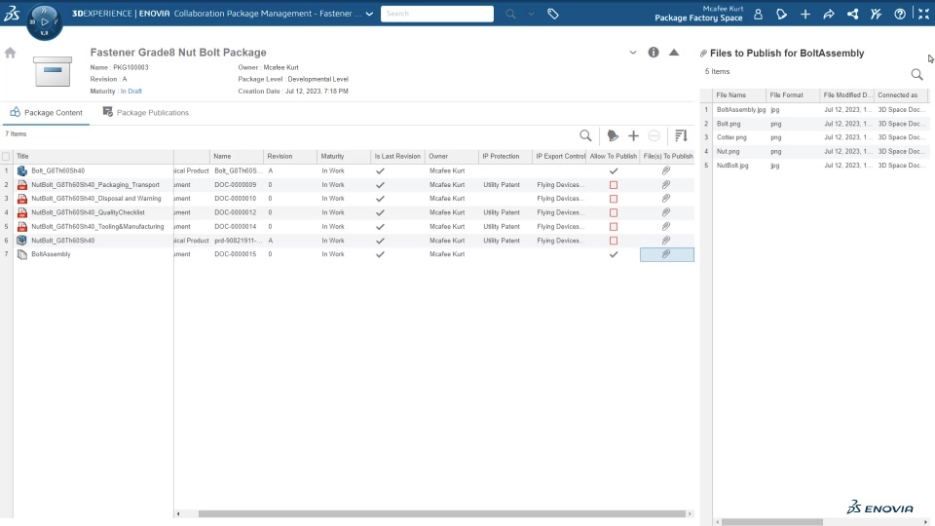This screenshot has width=935, height=526.
Task: Search in Files to Publish panel
Action: [917, 74]
